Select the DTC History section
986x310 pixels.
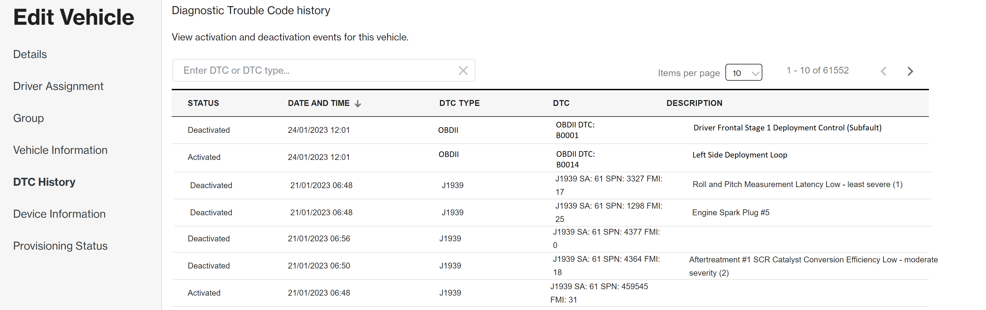44,182
